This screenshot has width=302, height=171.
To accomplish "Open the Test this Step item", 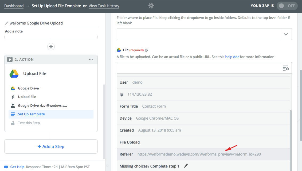I will (29, 123).
